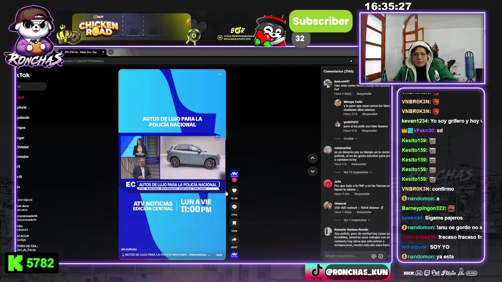Click Minope Carlo's profile avatar
This screenshot has width=502, height=282.
(x=338, y=103)
